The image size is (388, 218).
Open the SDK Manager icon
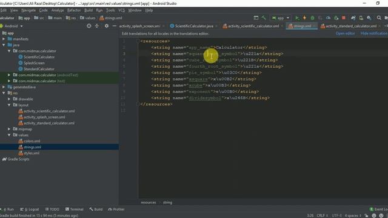pyautogui.click(x=369, y=18)
